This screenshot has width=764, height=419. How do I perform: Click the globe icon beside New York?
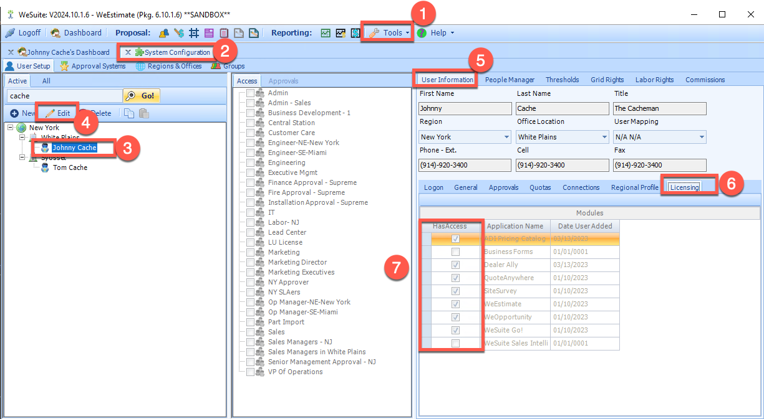21,128
